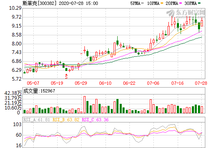Click the timestamp 2020-07-28 15:00
The height and width of the screenshot is (148, 211).
point(78,3)
